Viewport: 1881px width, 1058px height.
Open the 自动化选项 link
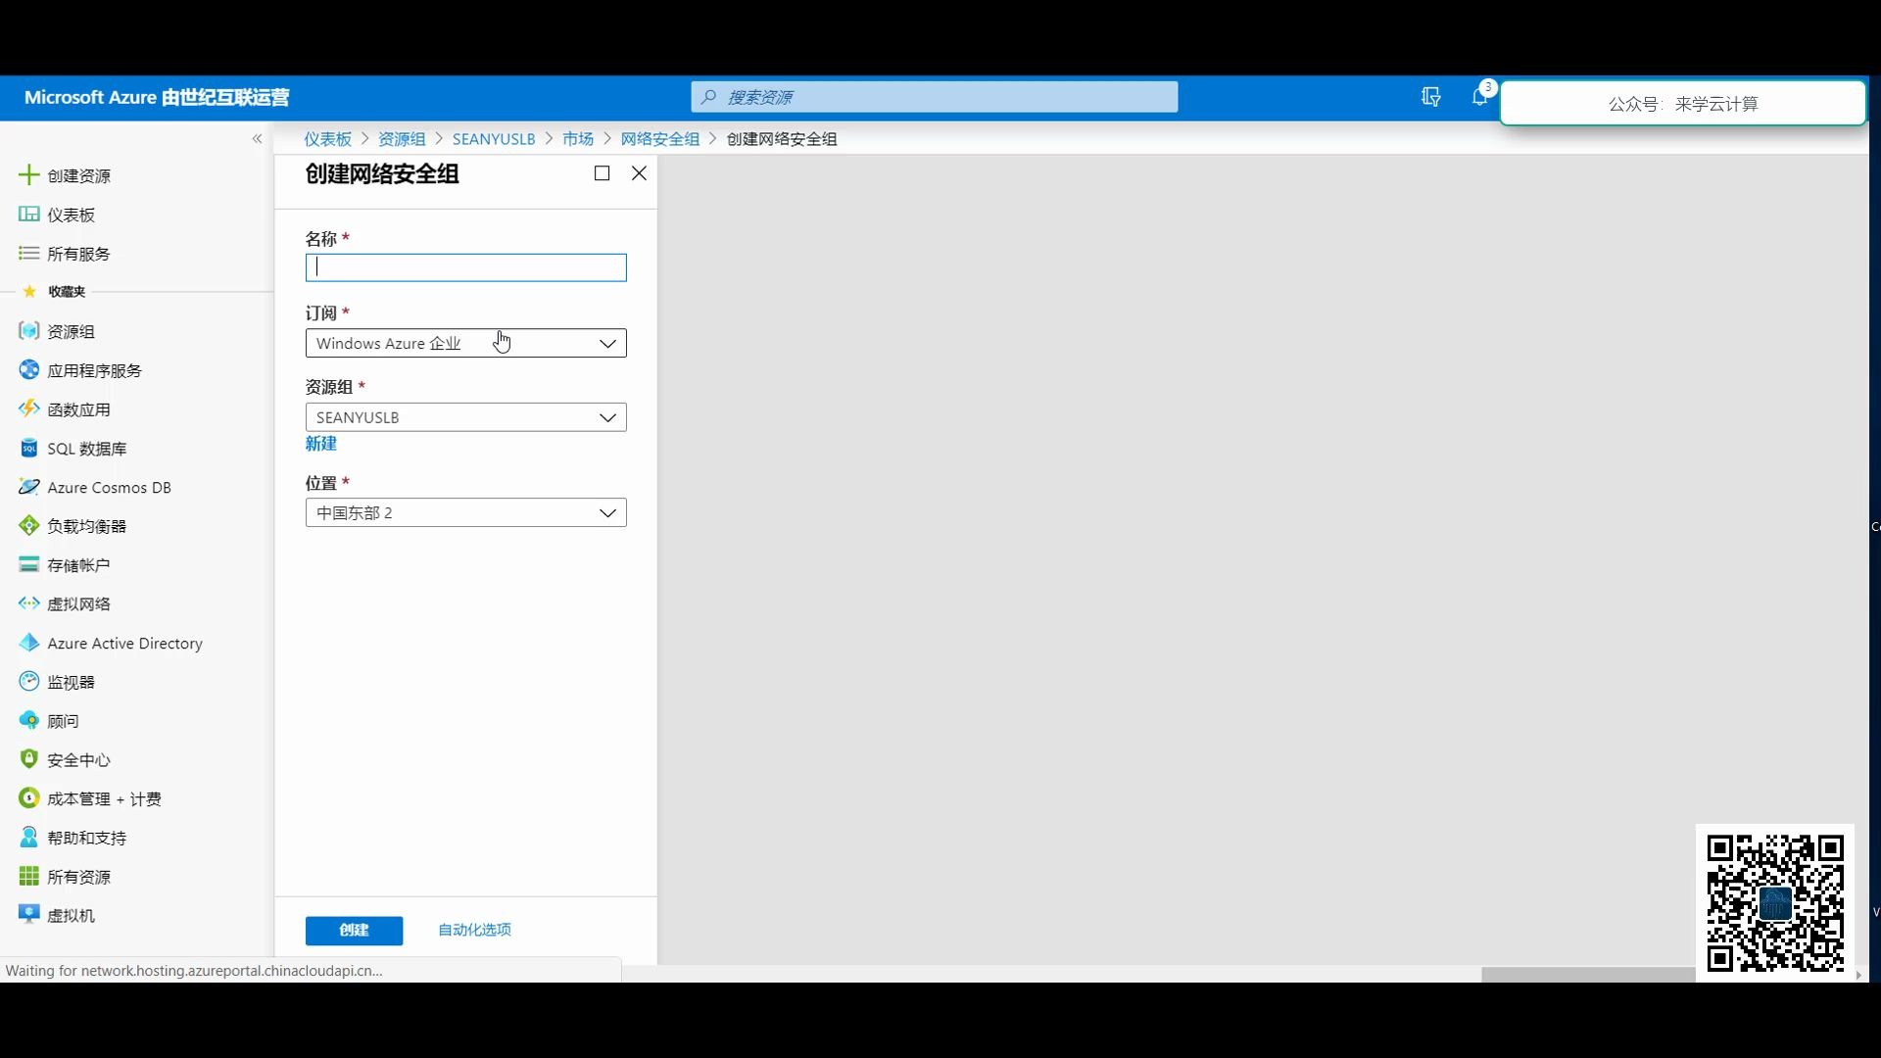(x=475, y=930)
